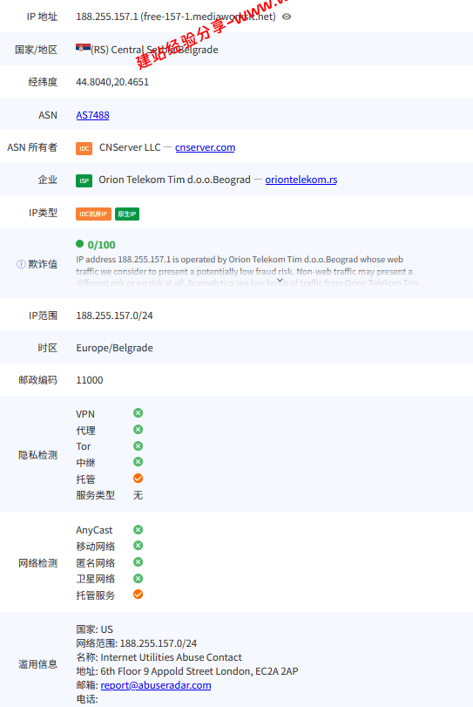473x707 pixels.
Task: Click the VPN status cross icon
Action: coord(139,413)
